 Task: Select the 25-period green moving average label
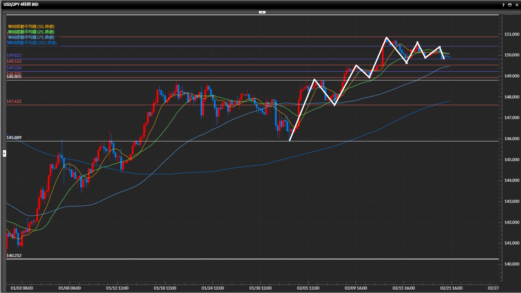31,32
